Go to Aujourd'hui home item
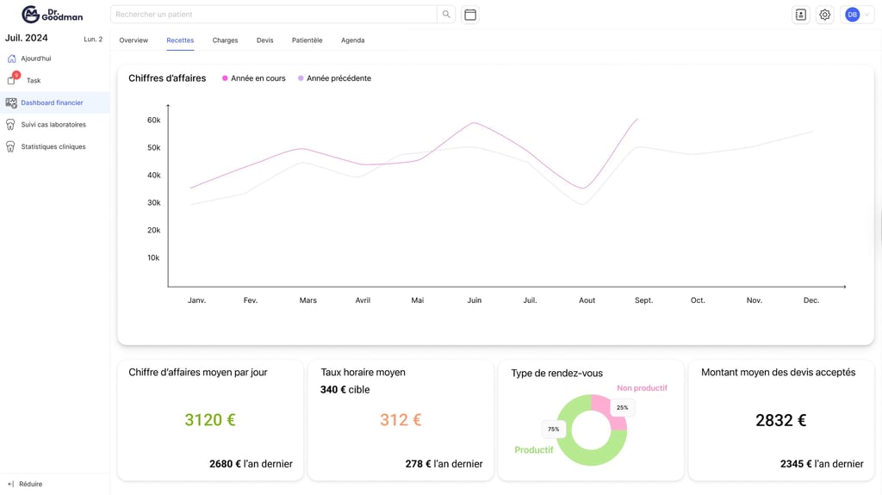882x495 pixels. 36,59
